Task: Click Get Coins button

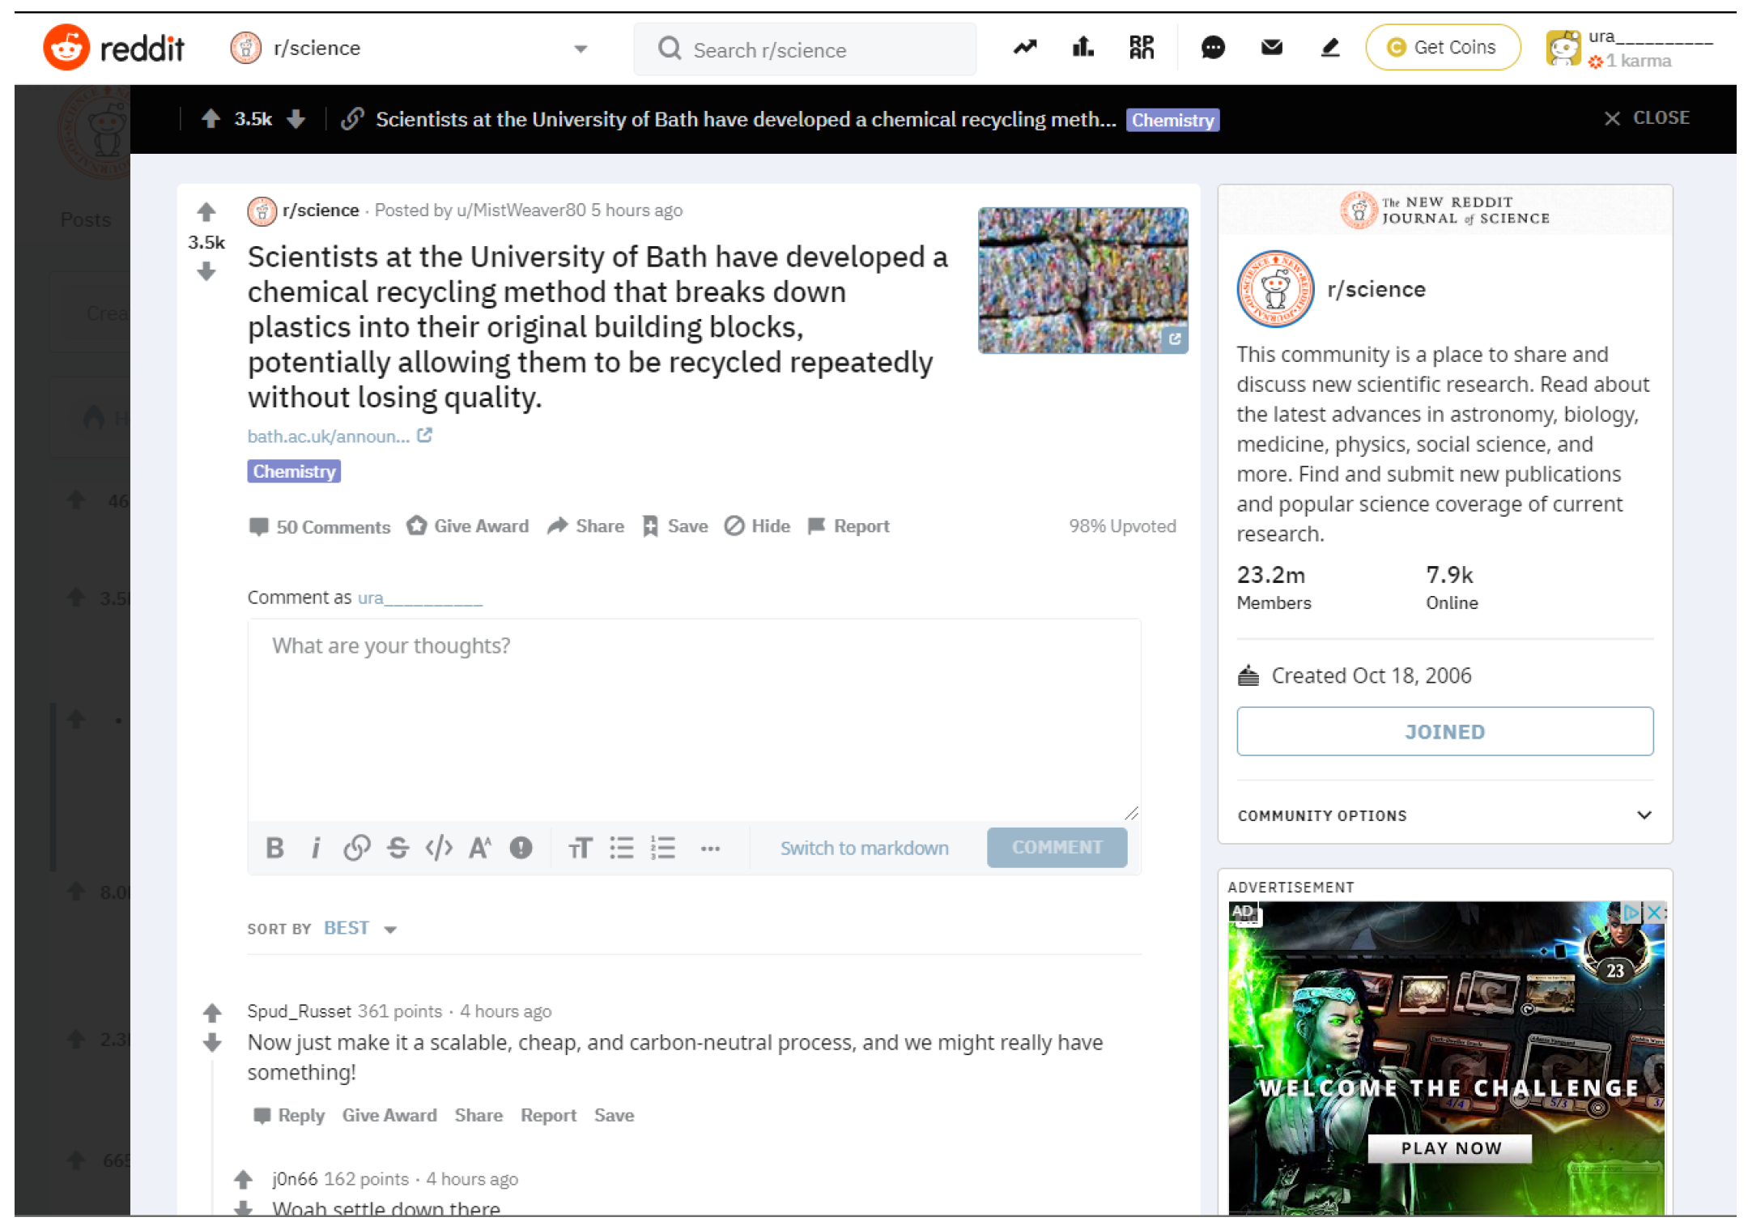Action: click(1442, 48)
